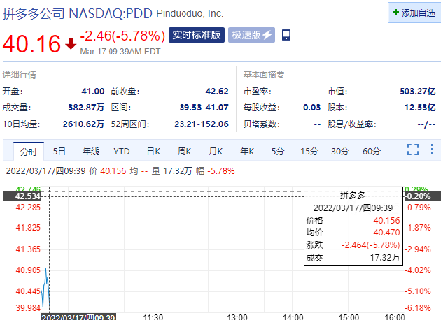
Task: Select the 5日 chart tab
Action: [x=59, y=152]
